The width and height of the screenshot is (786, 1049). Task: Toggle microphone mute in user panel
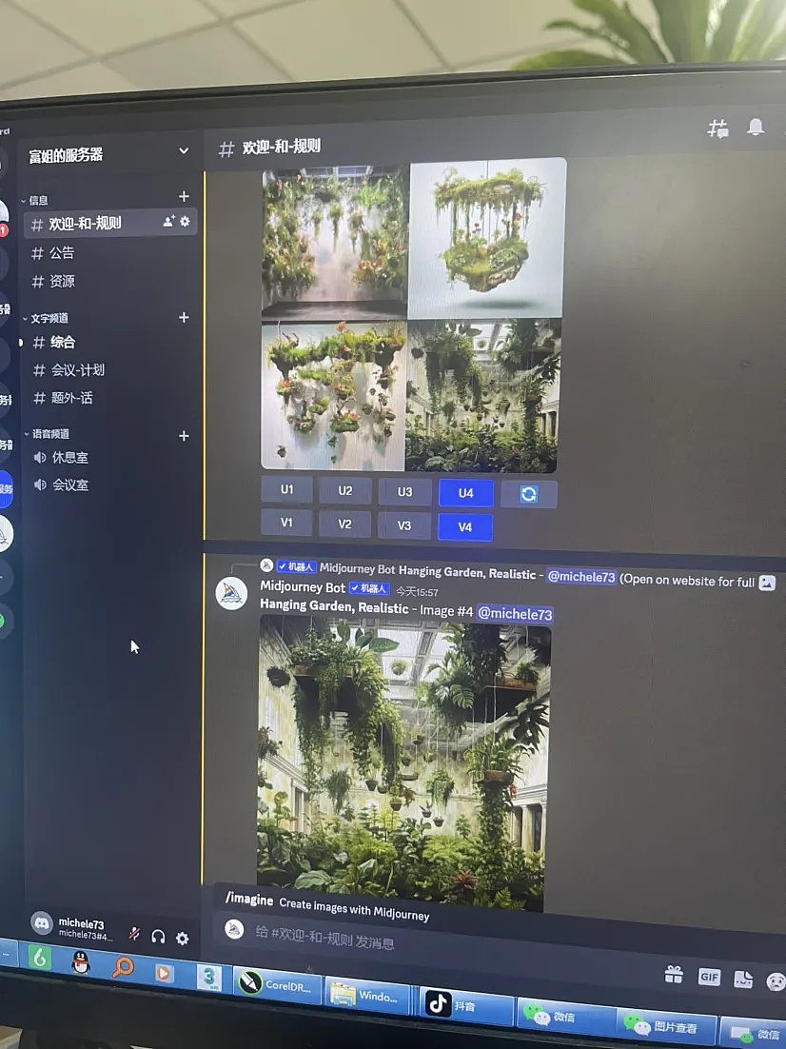[134, 934]
